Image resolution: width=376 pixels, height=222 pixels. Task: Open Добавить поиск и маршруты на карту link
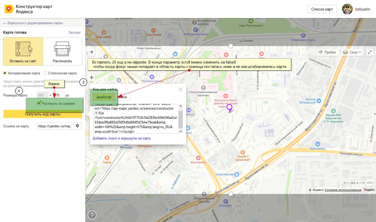122,138
